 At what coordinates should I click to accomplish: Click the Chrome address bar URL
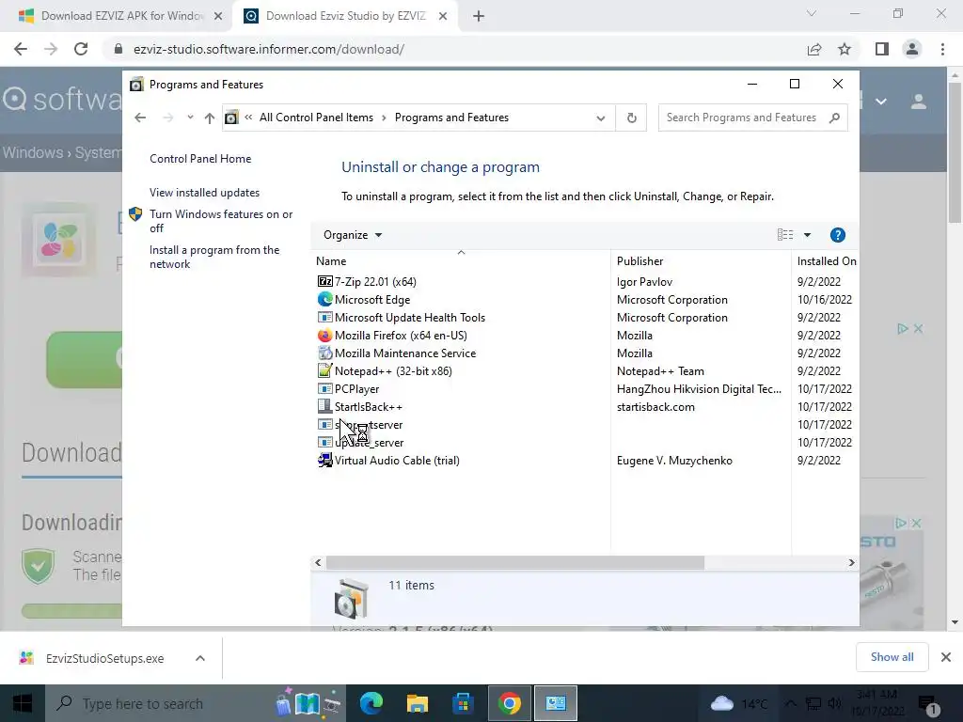click(x=268, y=49)
